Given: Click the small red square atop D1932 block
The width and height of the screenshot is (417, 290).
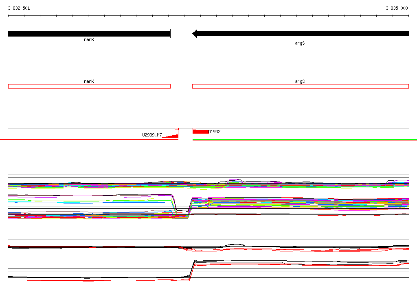Looking at the screenshot, I should (194, 129).
